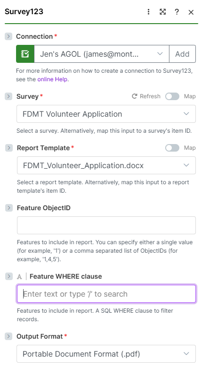This screenshot has width=202, height=367.
Task: Close the Survey123 panel
Action: tap(191, 12)
